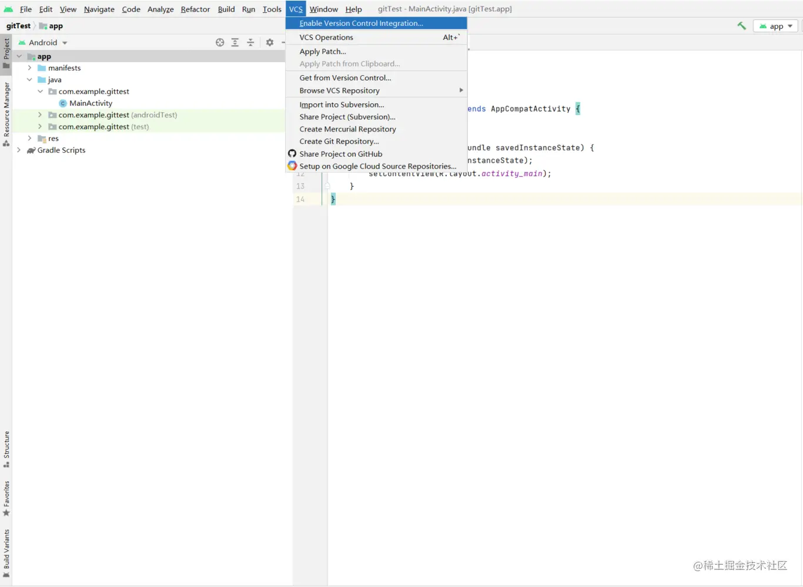Click the Android Studio logo icon

8,9
